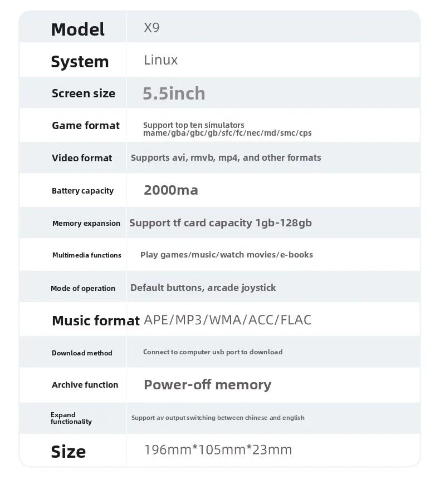Select the 2000ma battery capacity value
440x485 pixels.
click(x=170, y=190)
